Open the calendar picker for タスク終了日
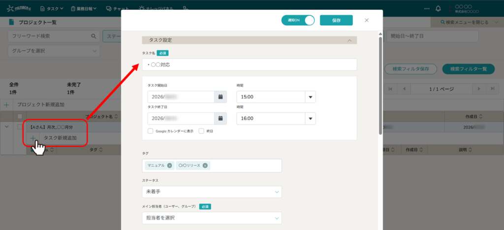Screen dimensions: 504x230 pyautogui.click(x=220, y=118)
